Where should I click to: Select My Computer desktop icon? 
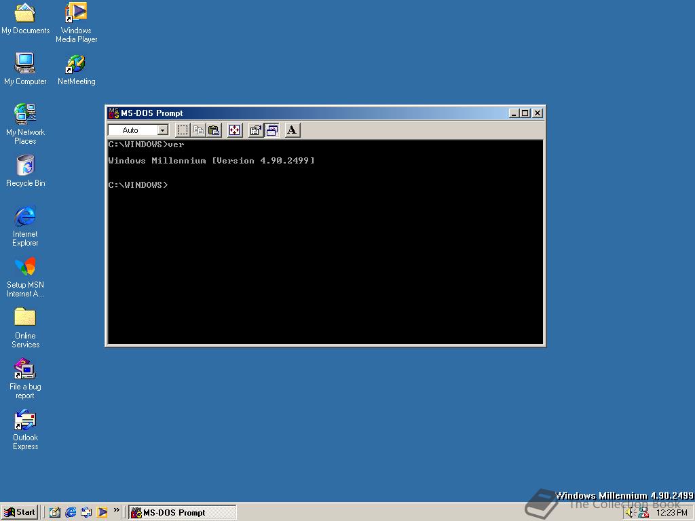click(25, 69)
